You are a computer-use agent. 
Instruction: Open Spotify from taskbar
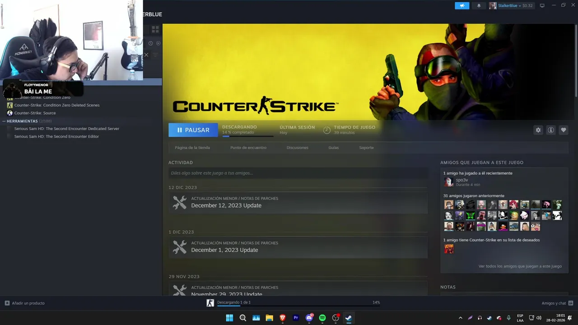[x=322, y=318]
